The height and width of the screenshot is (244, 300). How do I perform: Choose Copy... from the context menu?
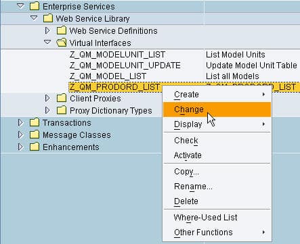pyautogui.click(x=217, y=172)
